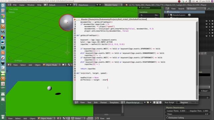The width and height of the screenshot is (214, 120).
Task: Launch Chrome from the Ubuntu dock
Action: click(3, 16)
